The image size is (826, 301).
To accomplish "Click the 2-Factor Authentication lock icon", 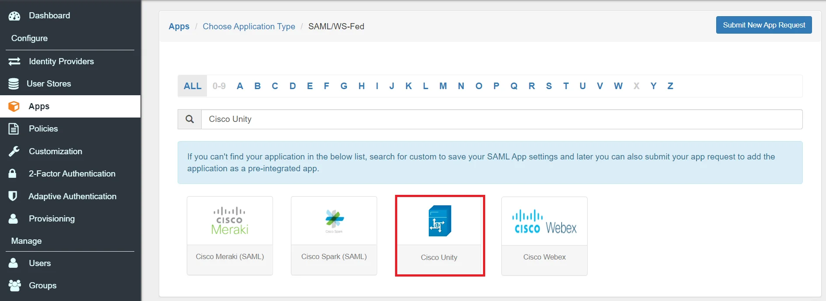I will tap(13, 174).
